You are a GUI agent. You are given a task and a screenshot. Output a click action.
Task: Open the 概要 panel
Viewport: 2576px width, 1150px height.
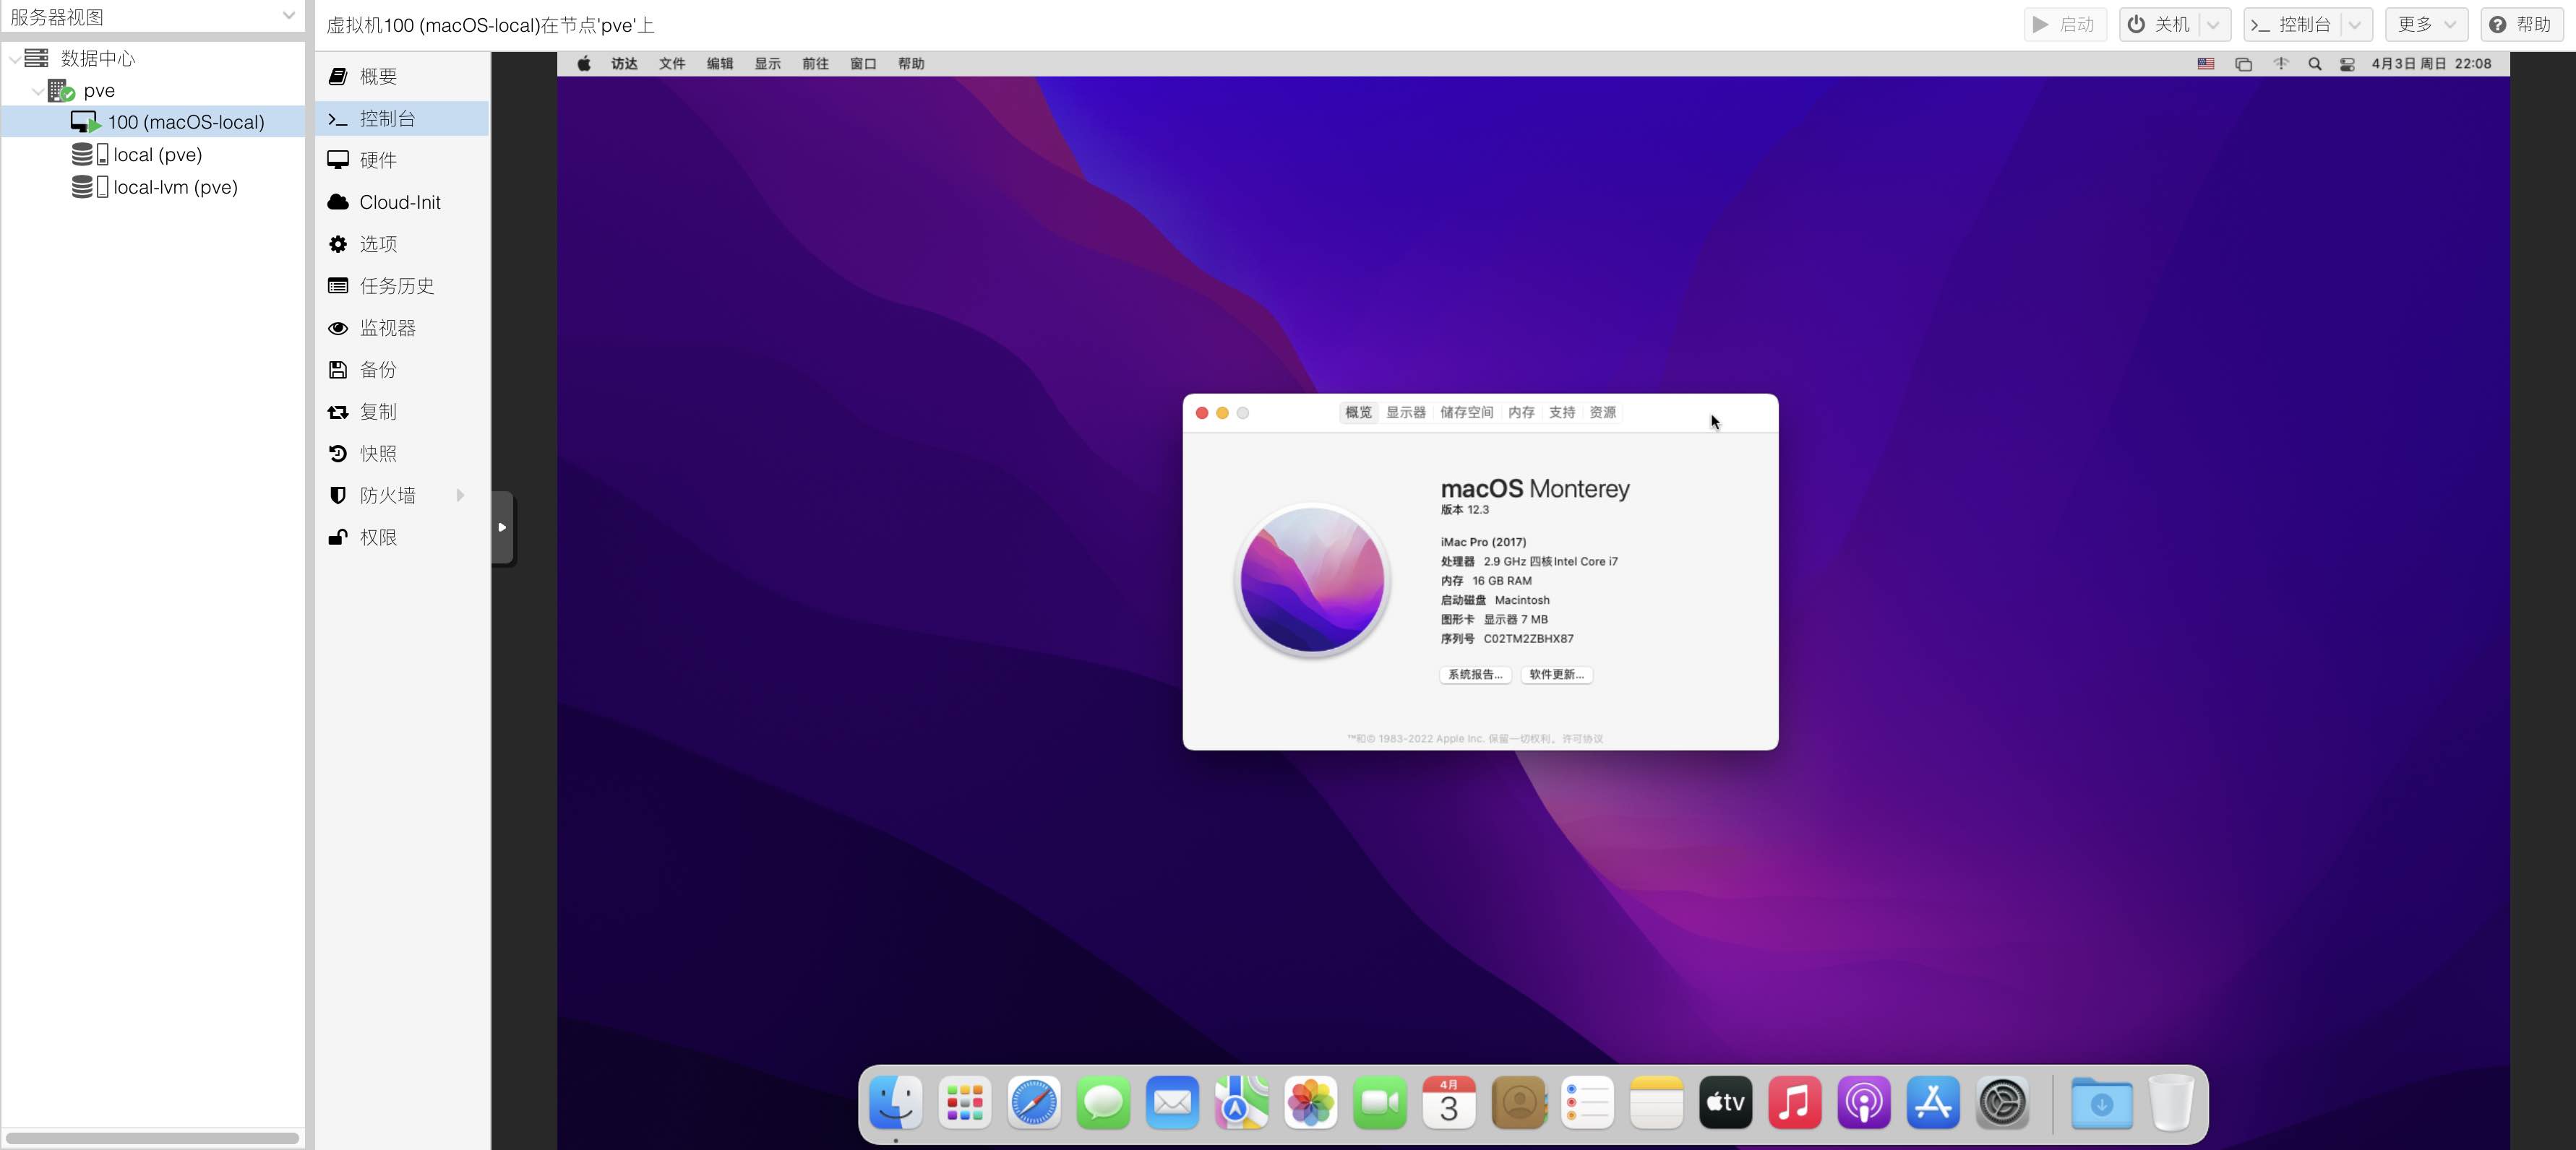pos(402,77)
